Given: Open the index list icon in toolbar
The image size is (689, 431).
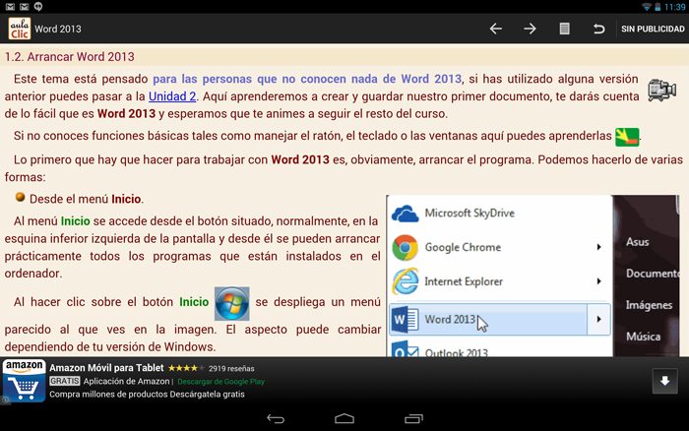Looking at the screenshot, I should pos(565,29).
